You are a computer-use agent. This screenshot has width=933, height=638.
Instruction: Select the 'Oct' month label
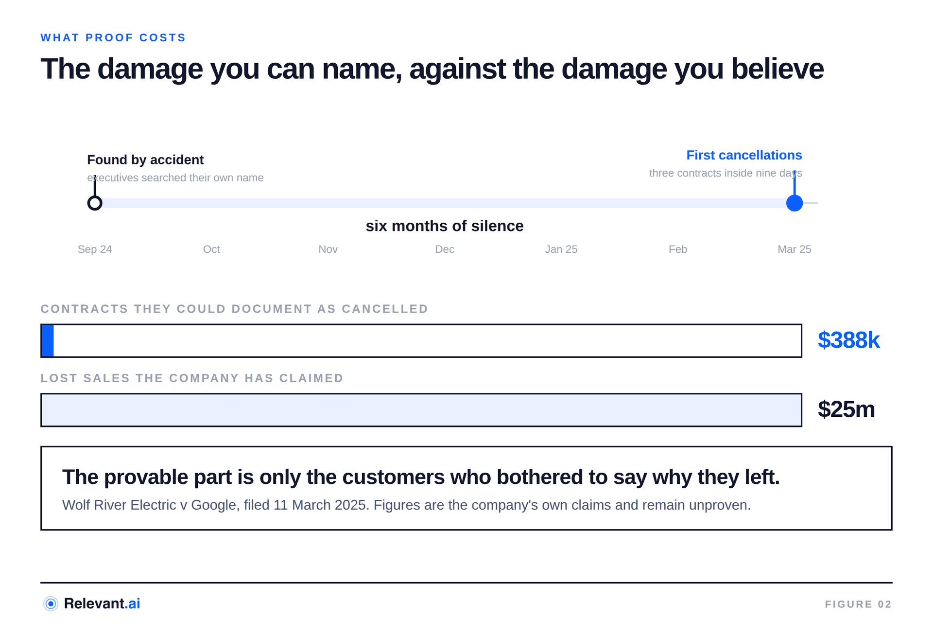coord(211,249)
